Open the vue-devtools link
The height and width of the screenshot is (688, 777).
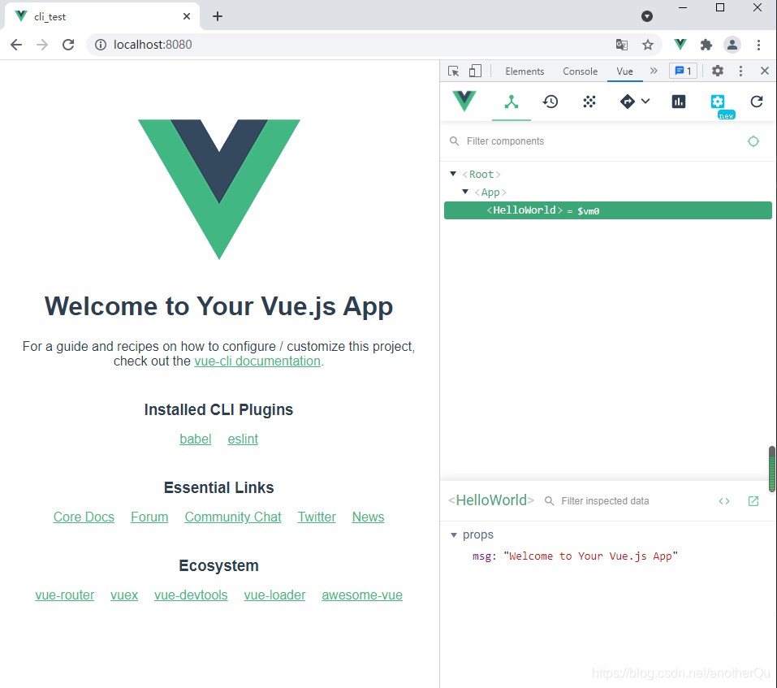point(191,595)
